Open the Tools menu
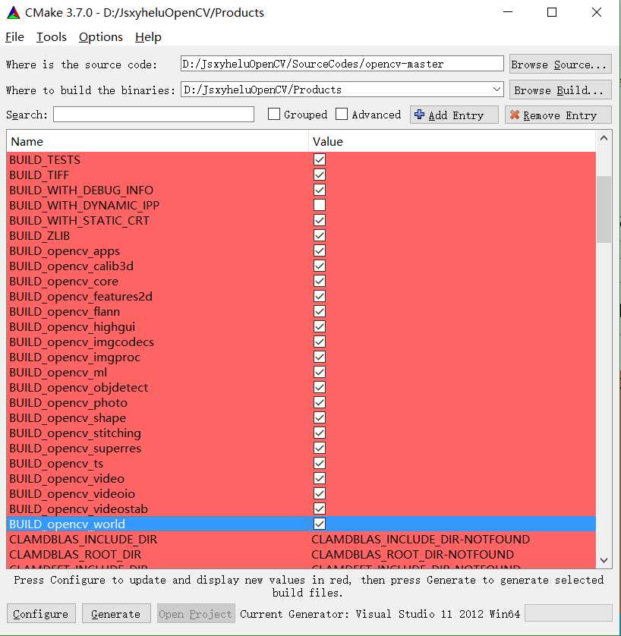 click(x=52, y=37)
